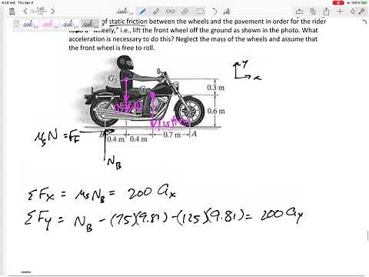The image size is (369, 277).
Task: Open the shapes stamp tool icon
Action: (x=227, y=12)
